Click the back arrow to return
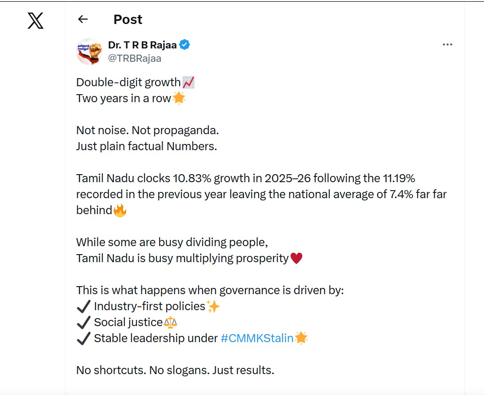This screenshot has height=395, width=484. pyautogui.click(x=83, y=19)
